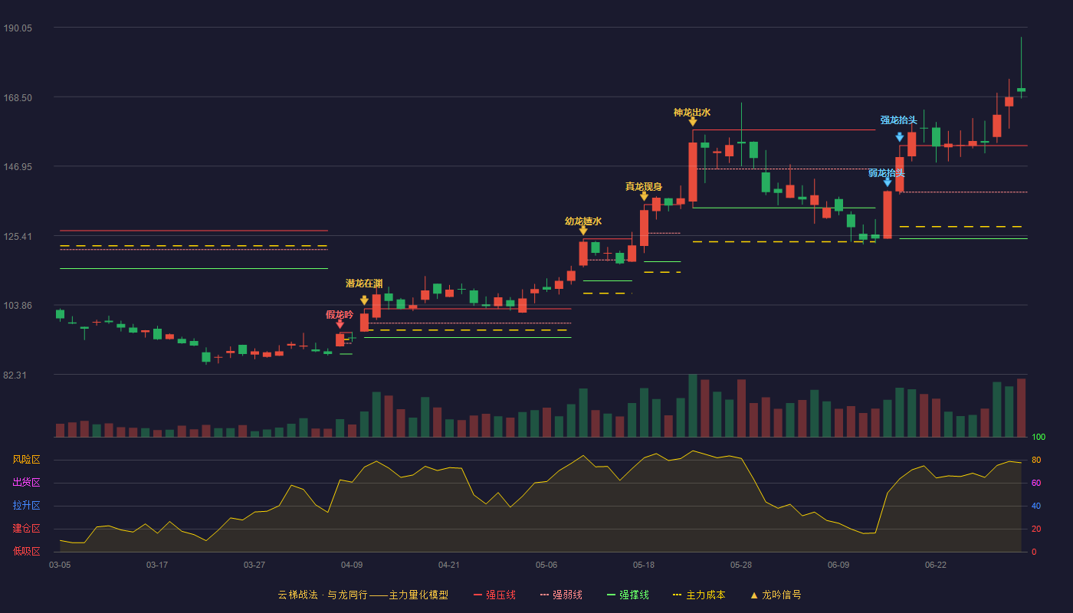The width and height of the screenshot is (1073, 613).
Task: Click the 潜龙在渊 signal arrow marker
Action: click(x=364, y=300)
